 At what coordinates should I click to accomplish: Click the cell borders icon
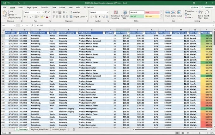(36, 16)
